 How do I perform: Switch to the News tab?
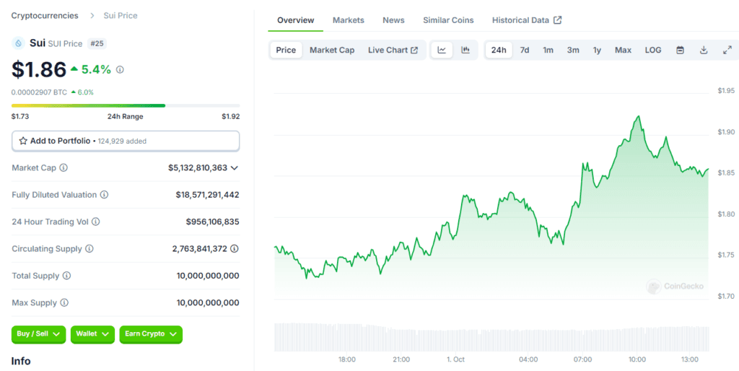[393, 20]
